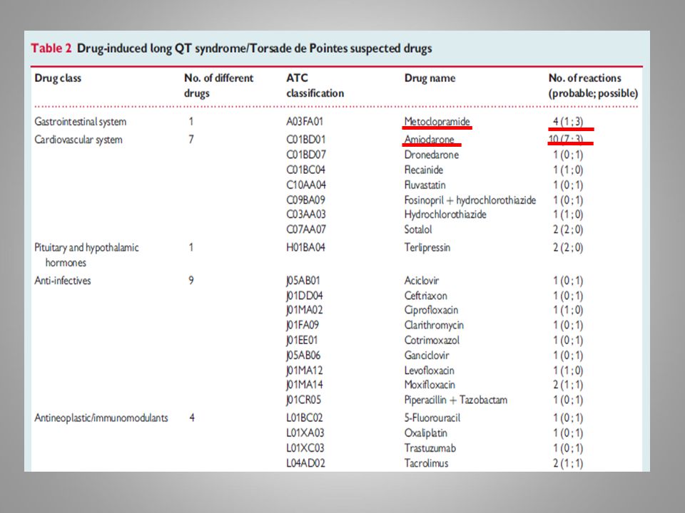
Task: Click the 'No. of reactions' column header
Action: [x=584, y=78]
